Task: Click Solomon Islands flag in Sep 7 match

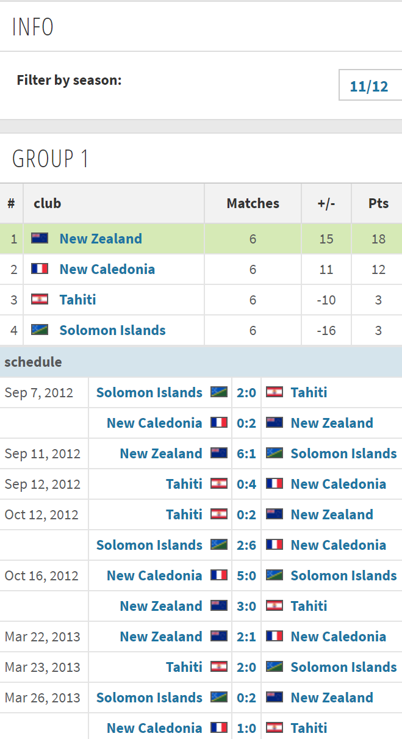Action: 219,392
